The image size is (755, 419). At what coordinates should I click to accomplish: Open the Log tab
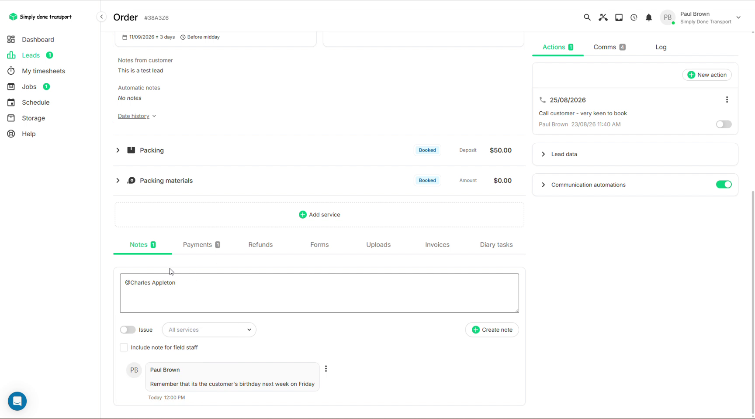tap(661, 47)
